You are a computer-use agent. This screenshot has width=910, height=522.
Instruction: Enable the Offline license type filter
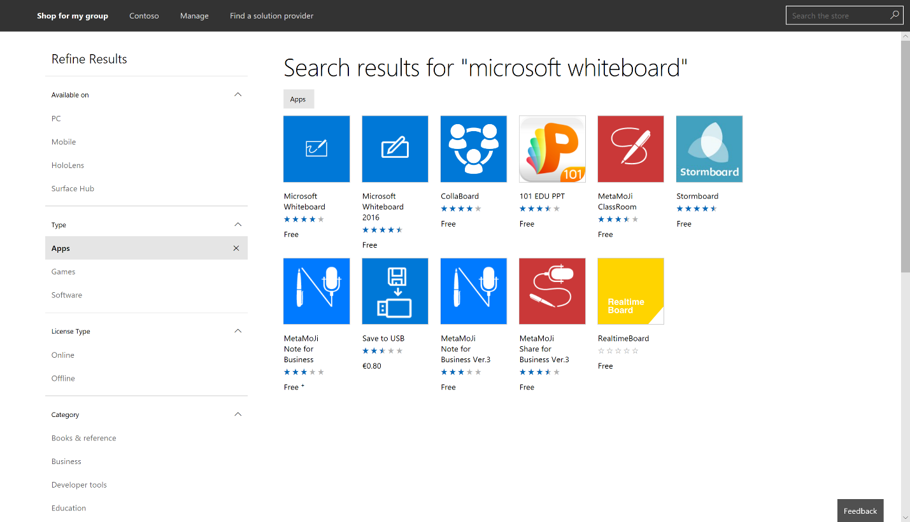click(63, 377)
